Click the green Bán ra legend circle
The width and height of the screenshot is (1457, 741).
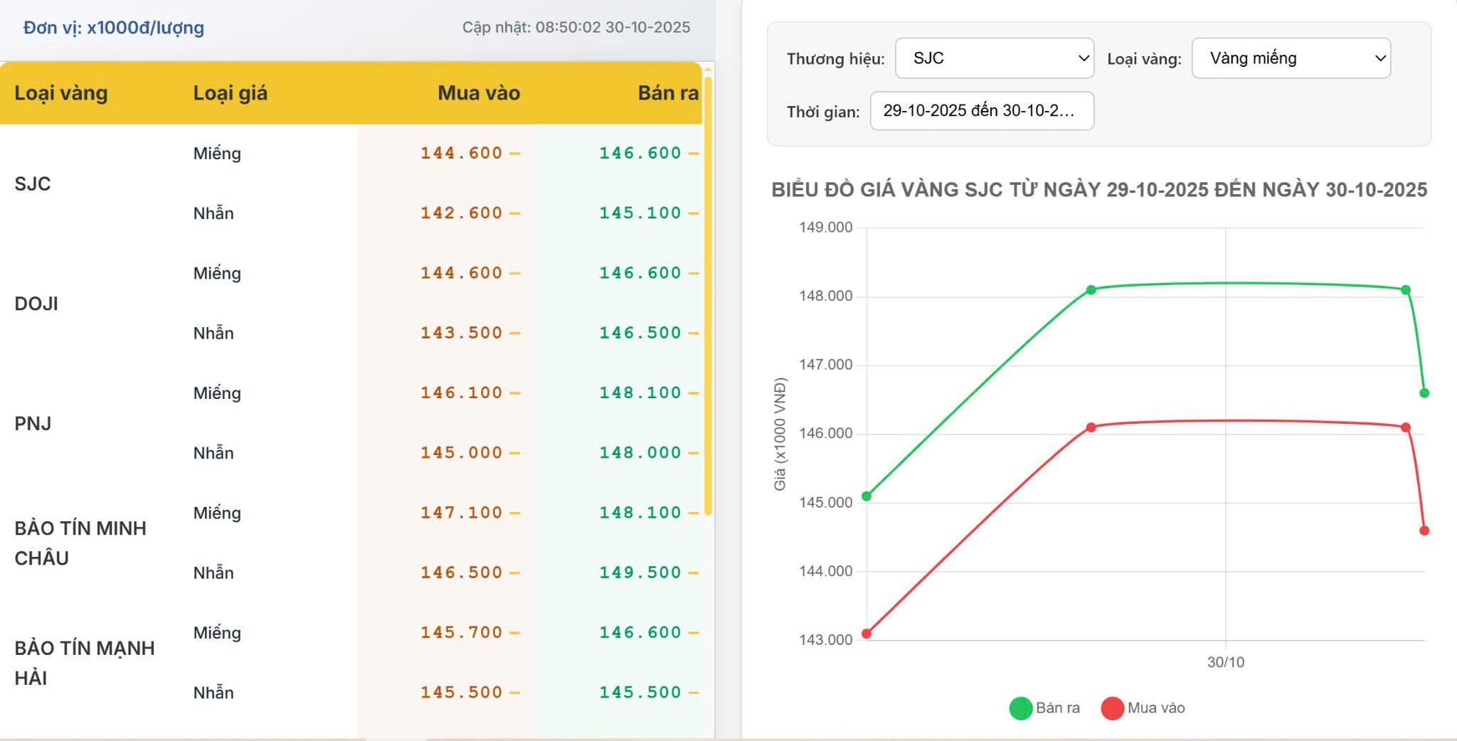(1021, 708)
